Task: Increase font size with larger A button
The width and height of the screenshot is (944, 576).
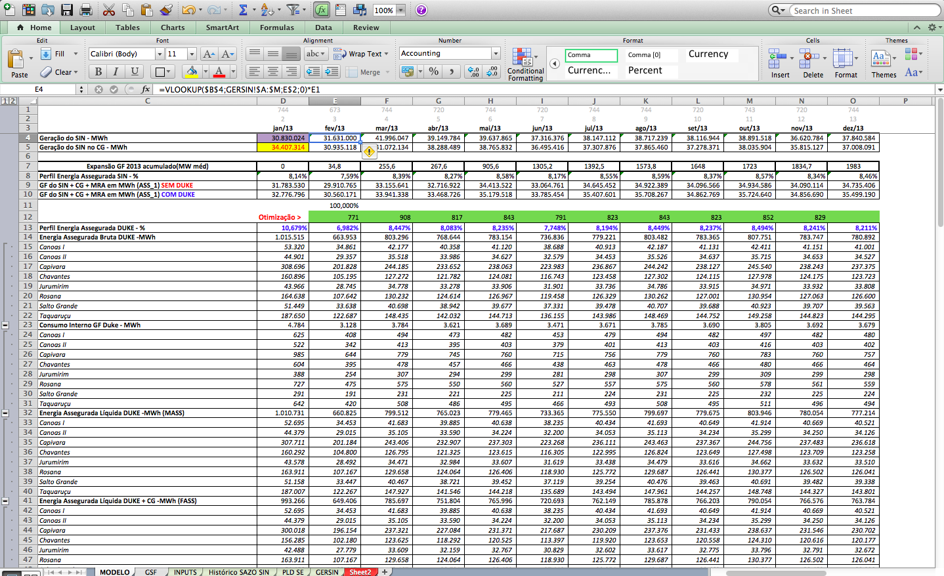Action: (x=209, y=54)
